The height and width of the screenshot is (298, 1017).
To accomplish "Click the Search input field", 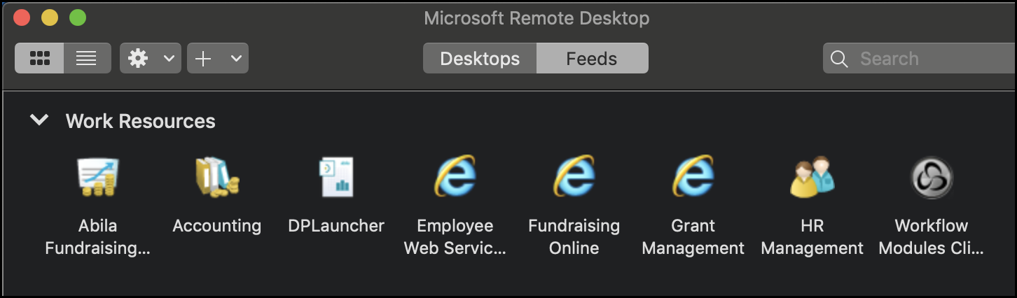I will point(920,59).
